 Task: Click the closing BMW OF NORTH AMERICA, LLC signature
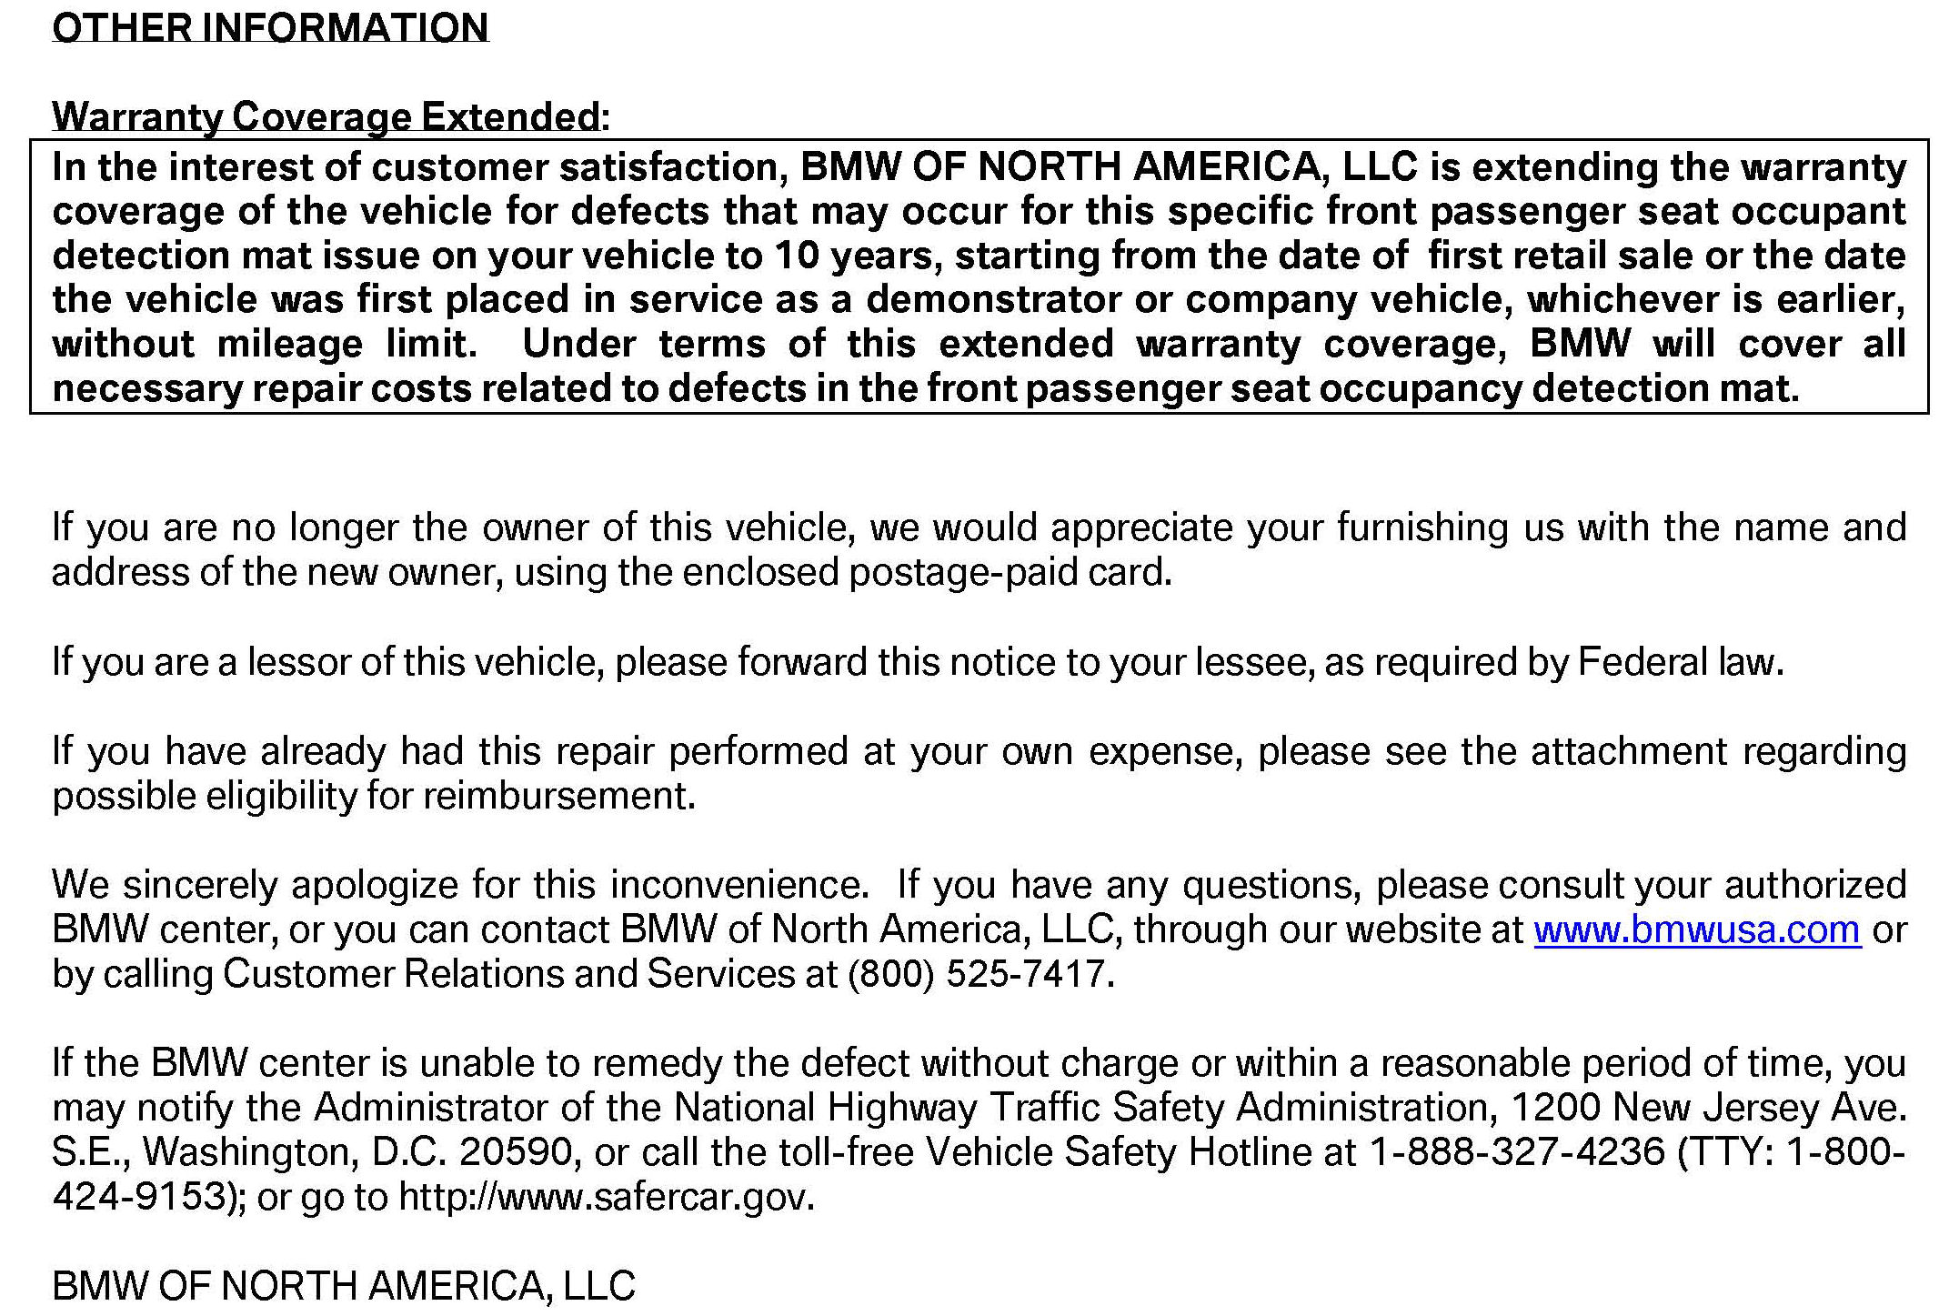click(x=344, y=1286)
